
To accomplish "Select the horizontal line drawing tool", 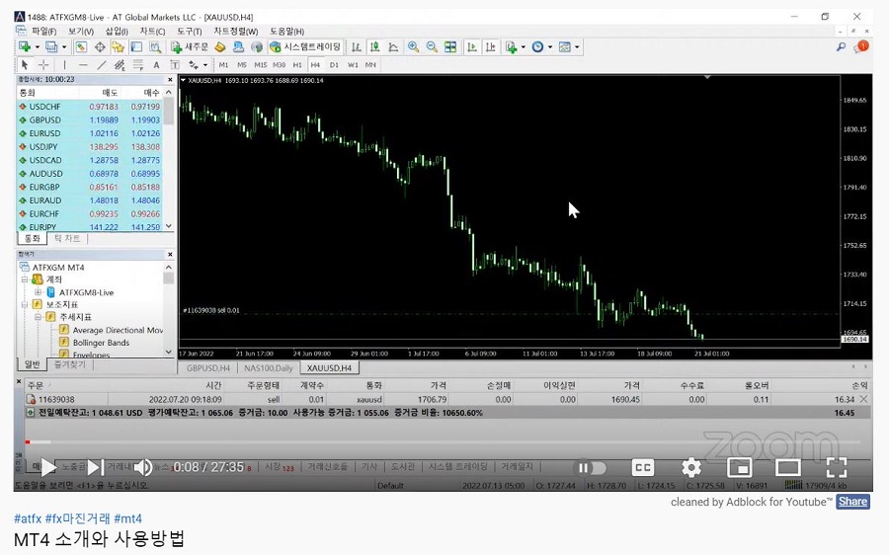I will point(83,65).
